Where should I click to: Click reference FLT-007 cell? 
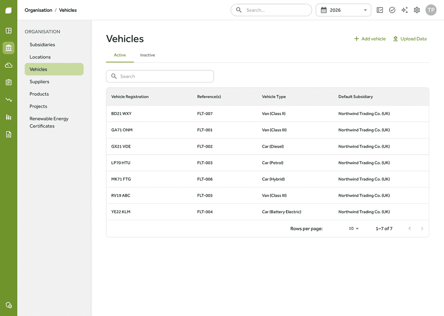(x=205, y=114)
